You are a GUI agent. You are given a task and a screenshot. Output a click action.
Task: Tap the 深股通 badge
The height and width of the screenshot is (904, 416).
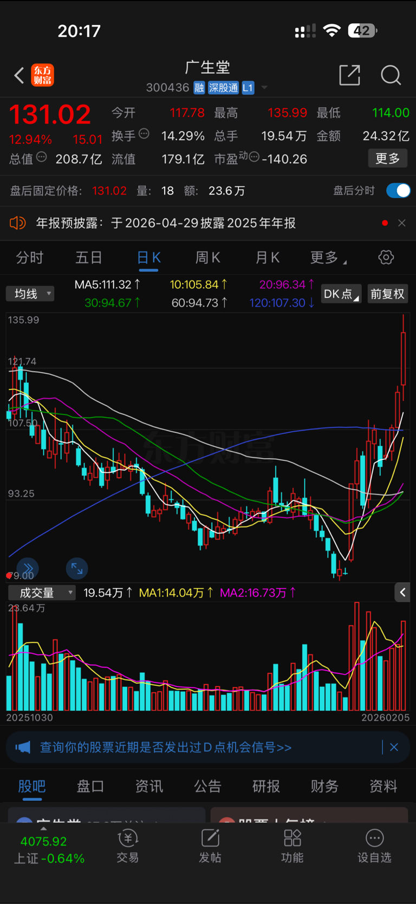coord(223,88)
